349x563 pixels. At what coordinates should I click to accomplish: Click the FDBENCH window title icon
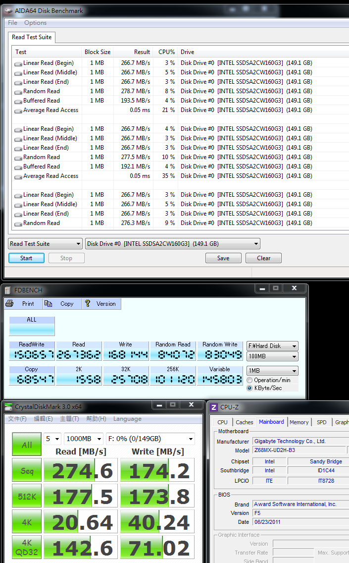[8, 290]
